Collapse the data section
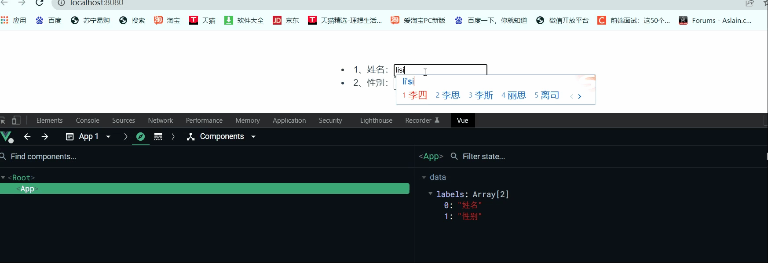The width and height of the screenshot is (768, 263). coord(424,178)
